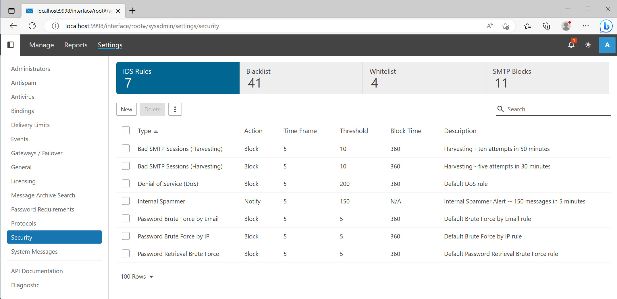Viewport: 617px width, 299px height.
Task: Open the notifications bell icon
Action: [571, 45]
